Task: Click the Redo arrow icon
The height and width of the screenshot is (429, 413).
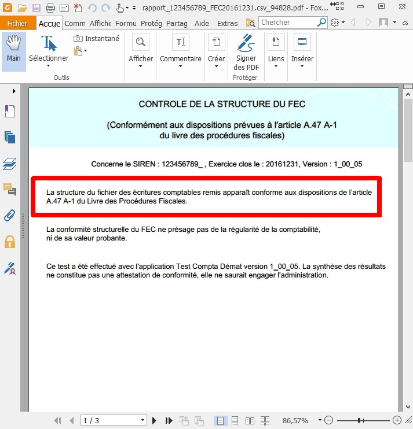Action: tap(106, 8)
